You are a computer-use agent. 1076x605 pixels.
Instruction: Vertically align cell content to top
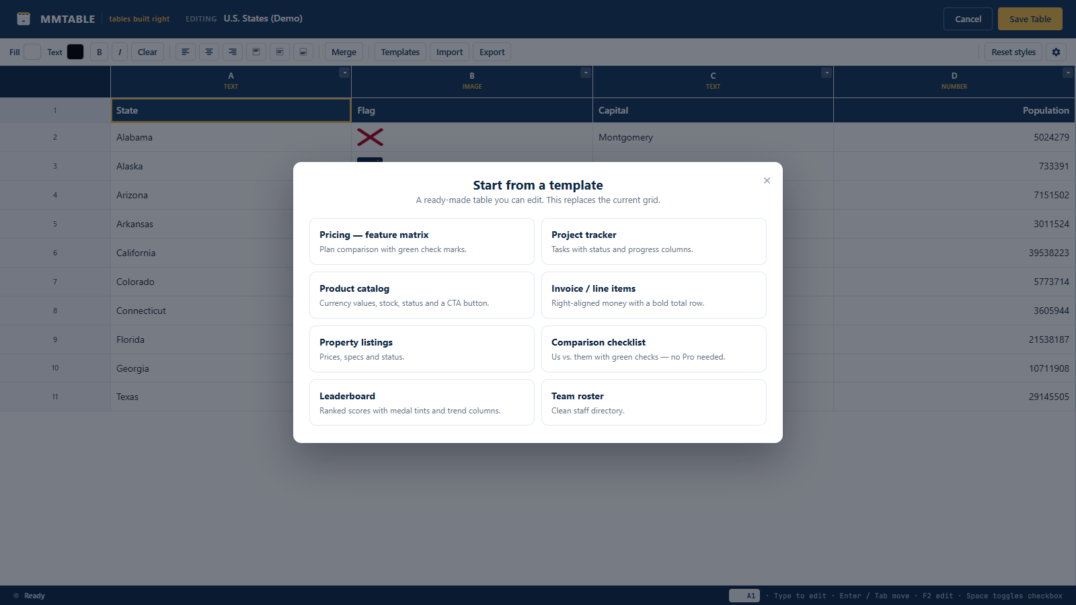pos(256,52)
